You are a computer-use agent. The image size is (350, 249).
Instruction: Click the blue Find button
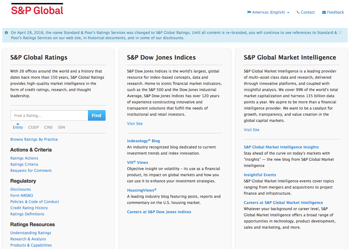97,115
